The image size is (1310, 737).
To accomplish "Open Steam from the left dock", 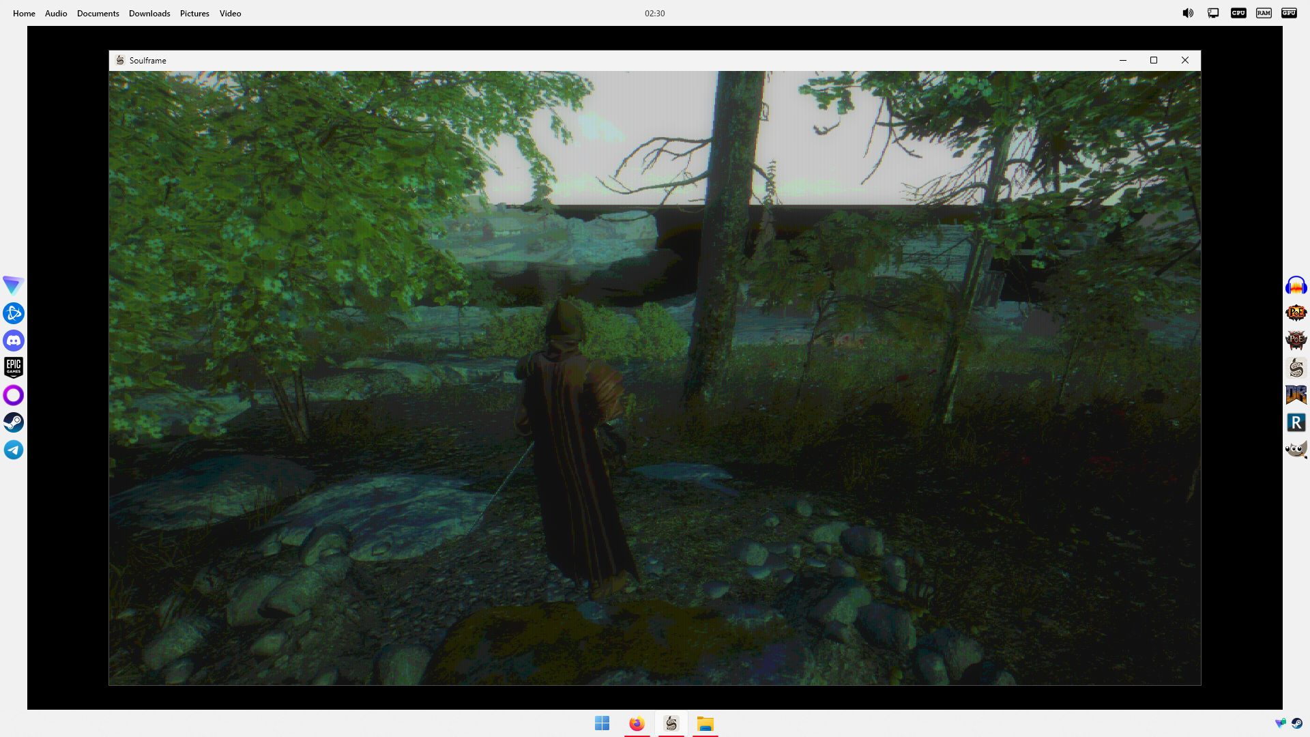I will pyautogui.click(x=14, y=422).
